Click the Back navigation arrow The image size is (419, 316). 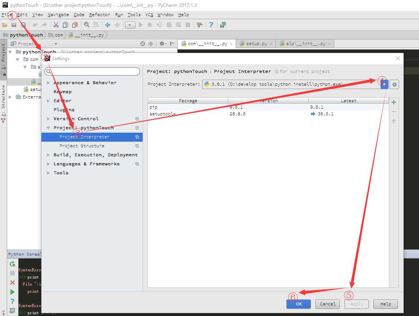click(x=107, y=25)
